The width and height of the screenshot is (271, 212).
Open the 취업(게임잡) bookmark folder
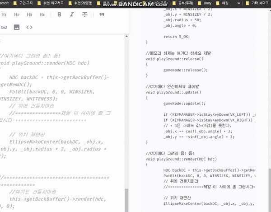tap(80, 3)
